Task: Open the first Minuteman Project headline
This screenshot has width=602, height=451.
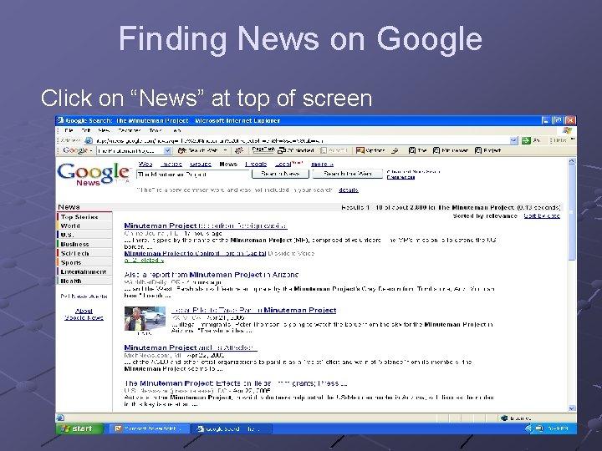Action: 206,225
